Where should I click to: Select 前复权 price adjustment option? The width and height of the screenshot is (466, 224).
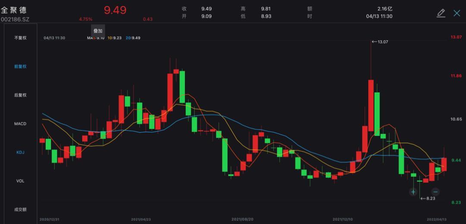pos(20,67)
